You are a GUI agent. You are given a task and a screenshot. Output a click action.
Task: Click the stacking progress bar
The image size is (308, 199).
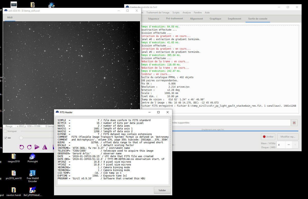[235, 131]
